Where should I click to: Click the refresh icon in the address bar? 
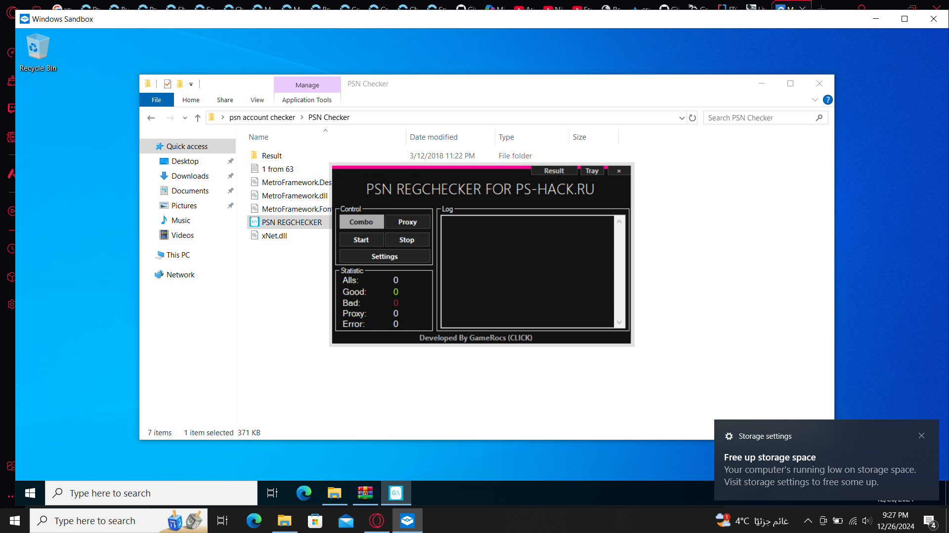coord(692,117)
